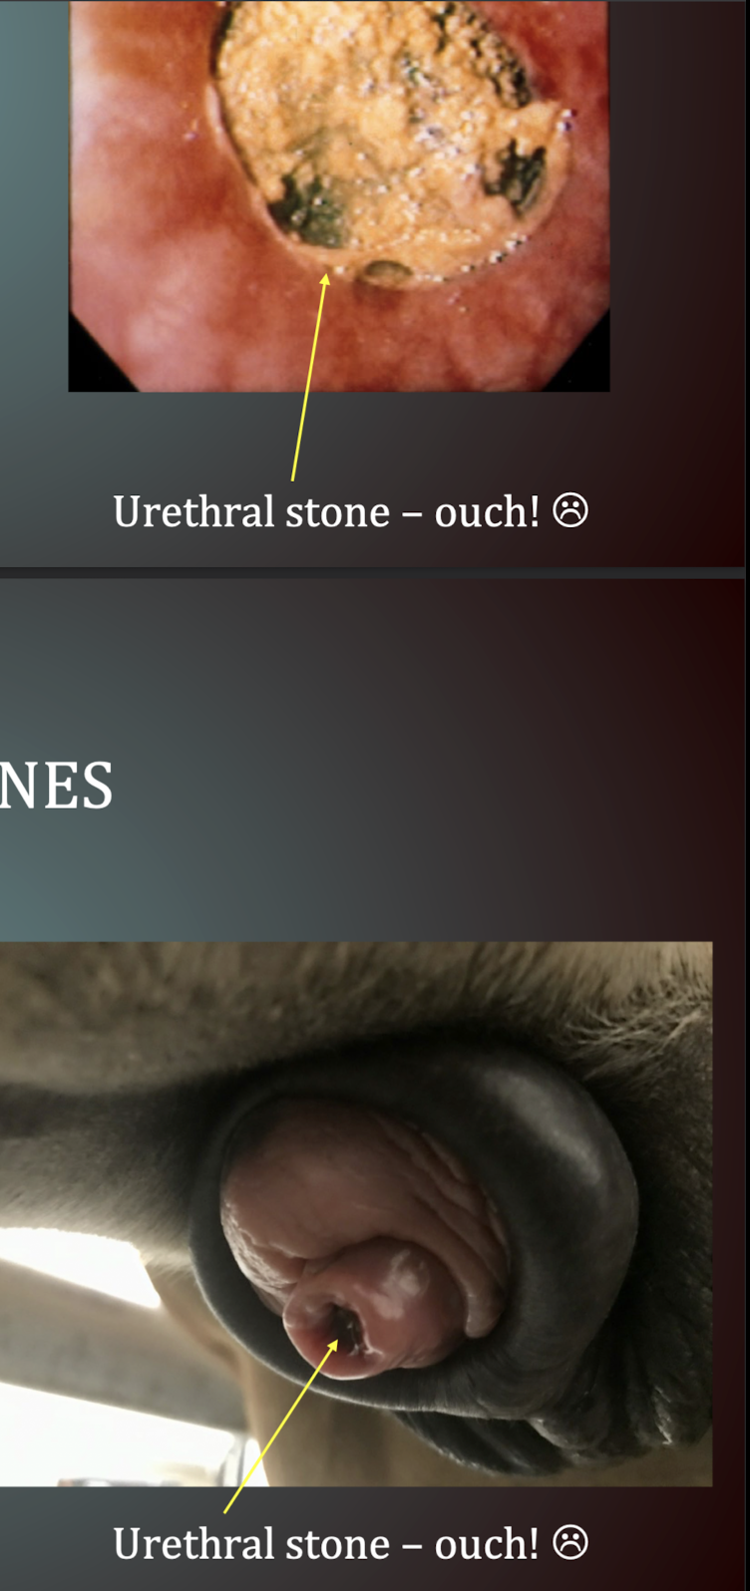Click the lower 'Urethral stone – ouch!' caption
This screenshot has height=1591, width=750.
pyautogui.click(x=350, y=1543)
